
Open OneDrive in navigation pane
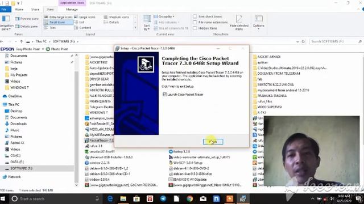13,96
